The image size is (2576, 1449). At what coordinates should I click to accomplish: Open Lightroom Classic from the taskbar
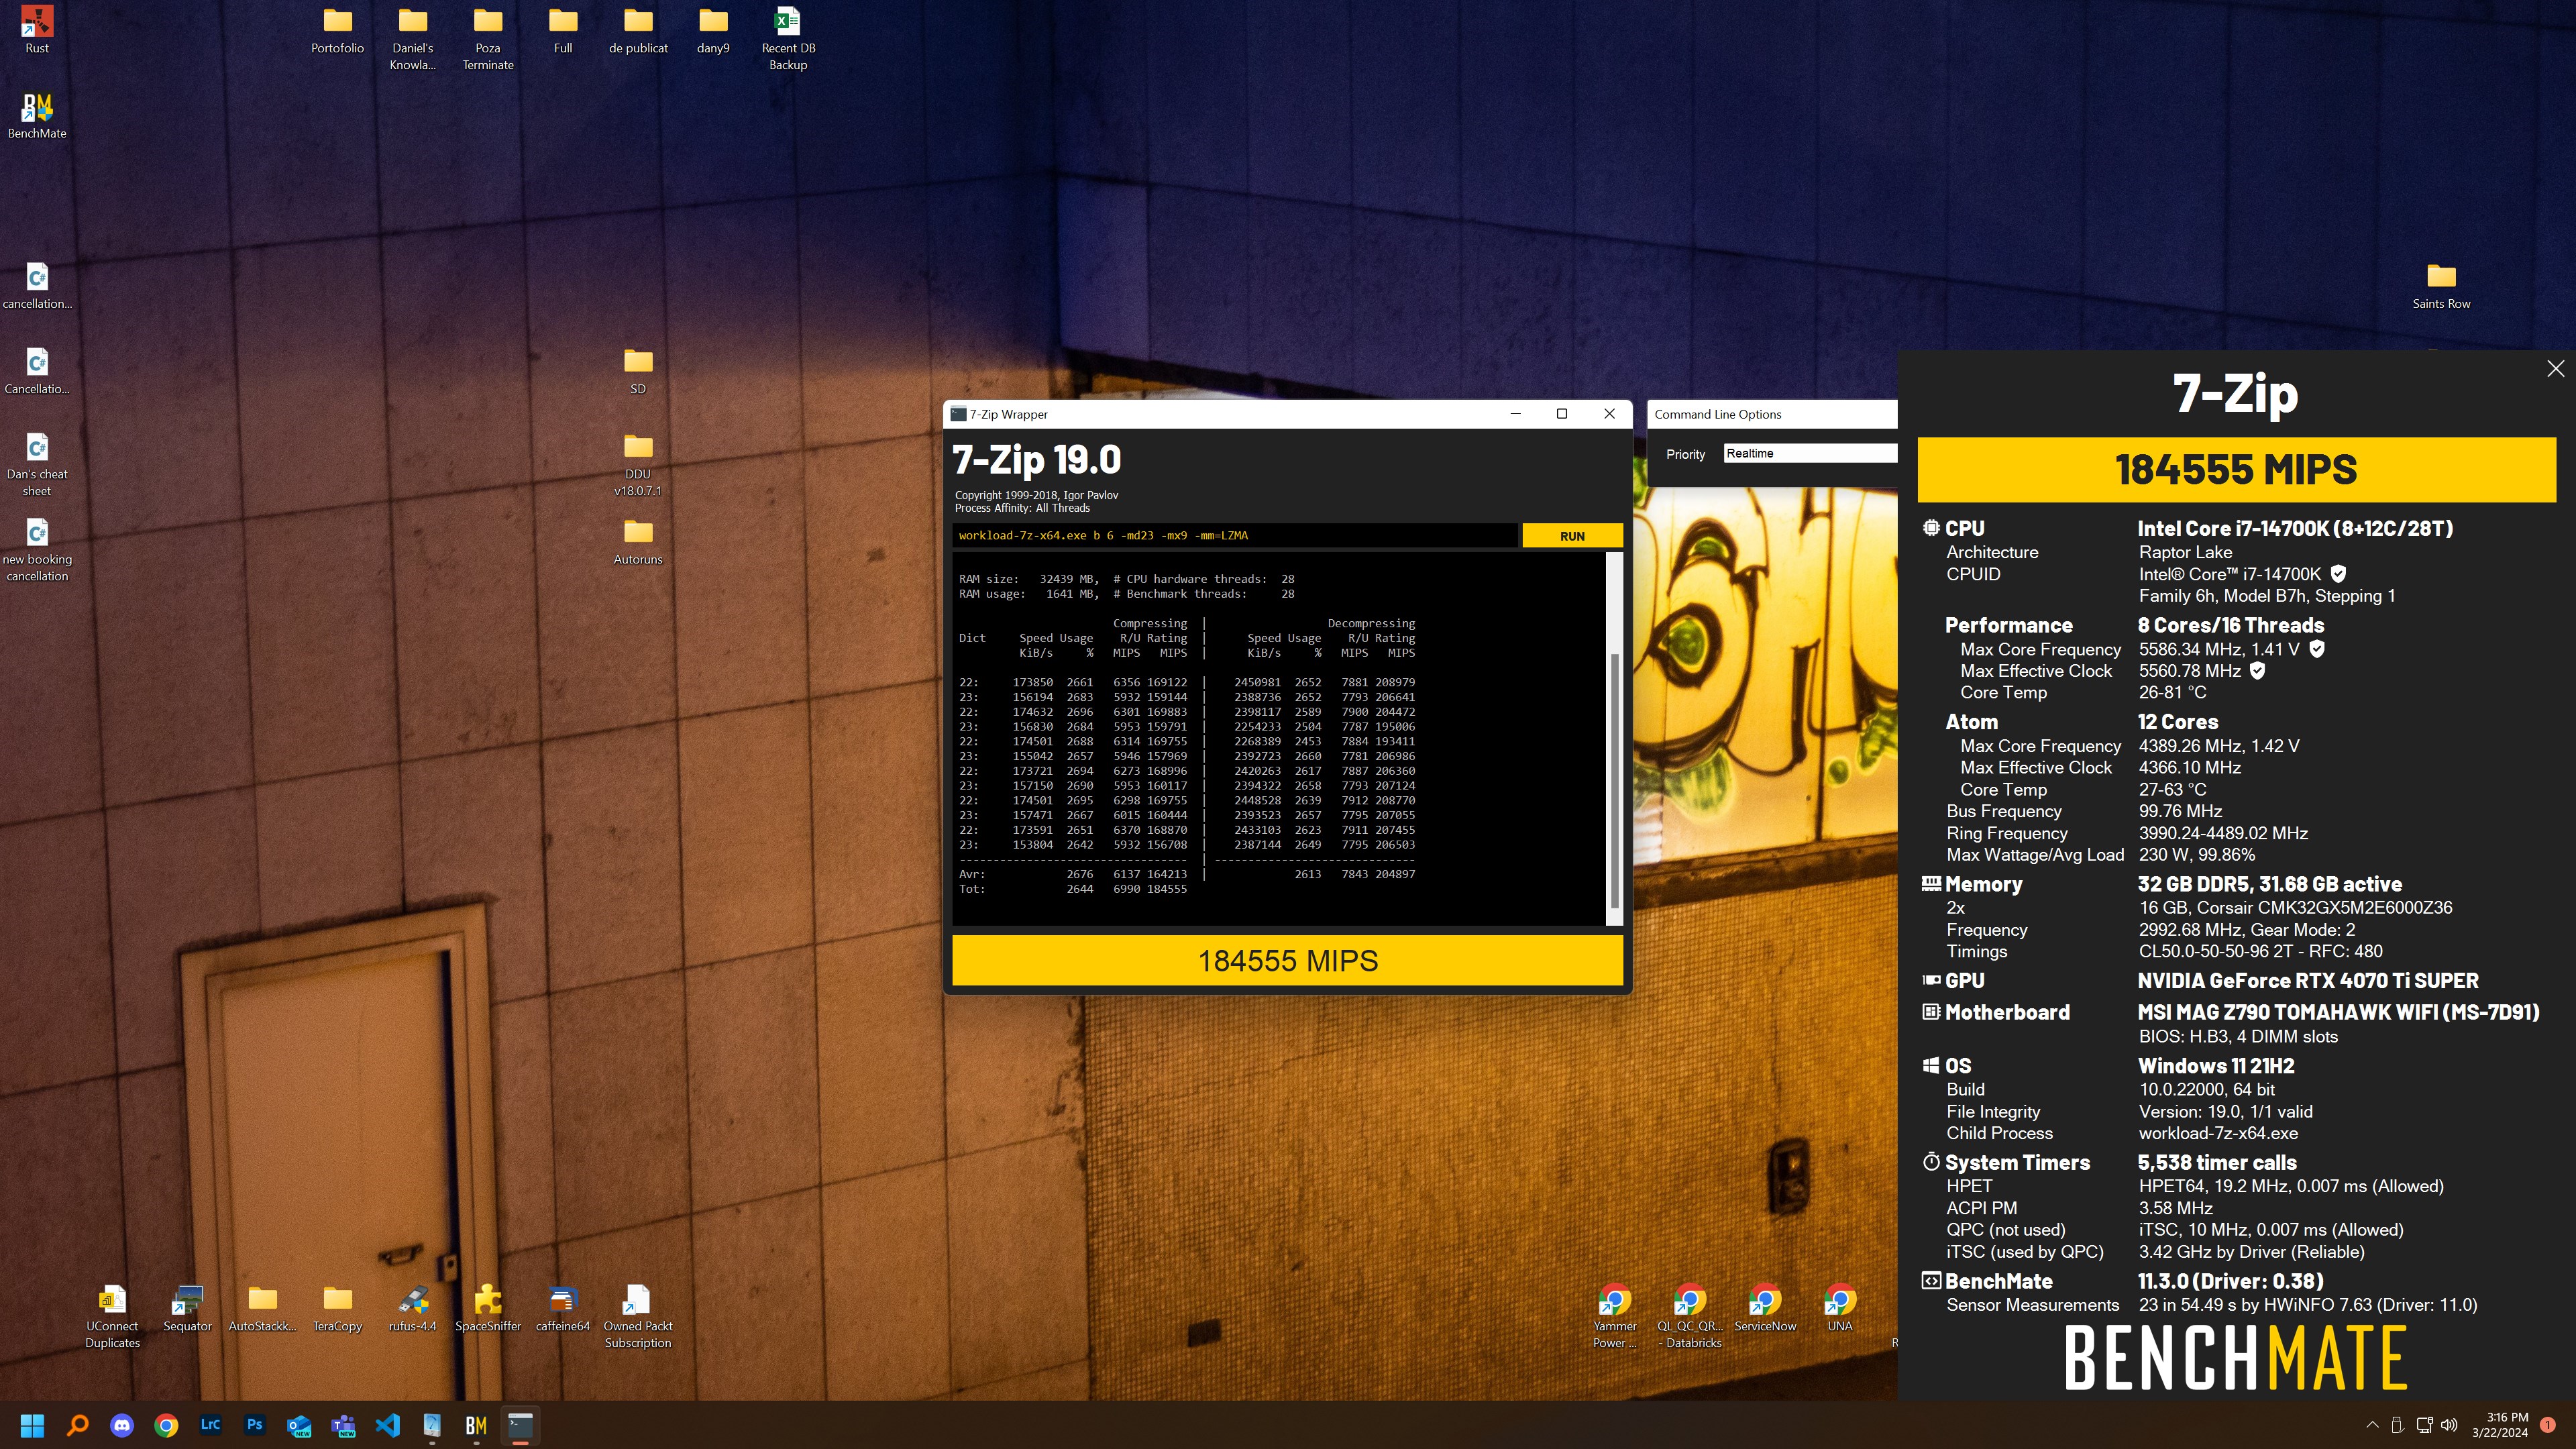(210, 1425)
